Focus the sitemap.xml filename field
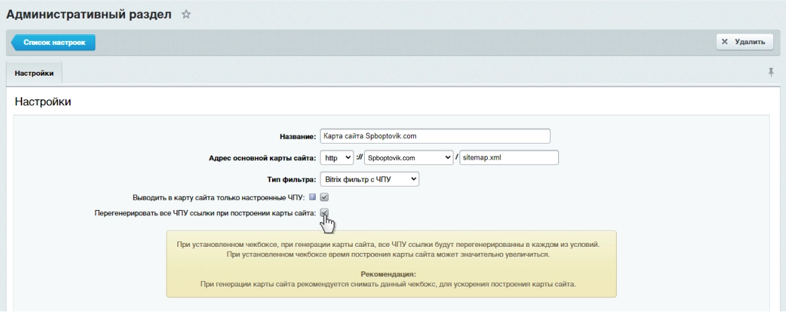Image resolution: width=786 pixels, height=312 pixels. (509, 157)
